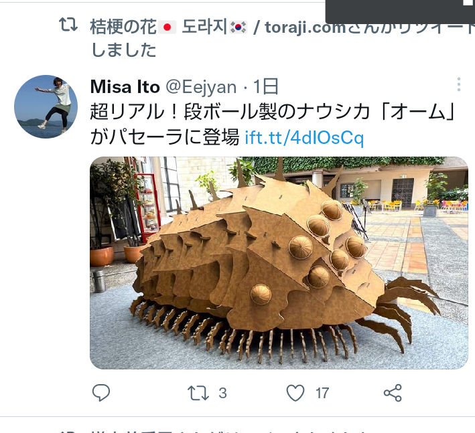The width and height of the screenshot is (475, 433).
Task: Click the retweet count 3
Action: point(223,393)
